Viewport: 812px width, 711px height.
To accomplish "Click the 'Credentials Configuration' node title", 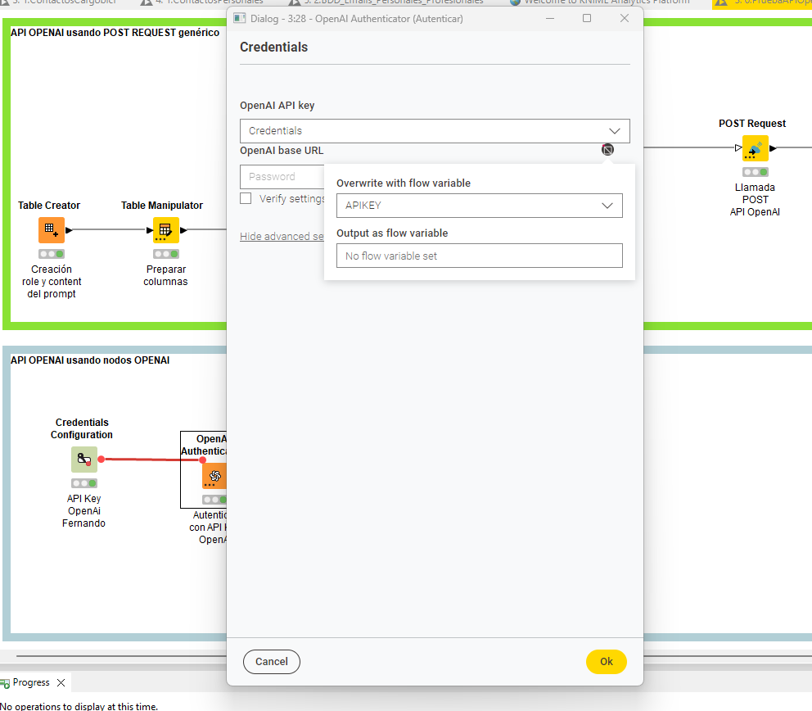I will [x=82, y=428].
